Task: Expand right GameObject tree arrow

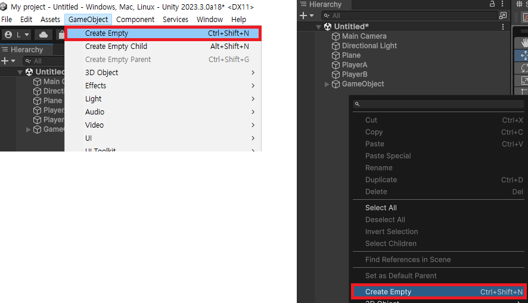Action: tap(327, 84)
